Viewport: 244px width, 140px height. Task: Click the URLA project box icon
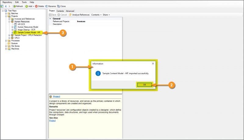point(12,38)
